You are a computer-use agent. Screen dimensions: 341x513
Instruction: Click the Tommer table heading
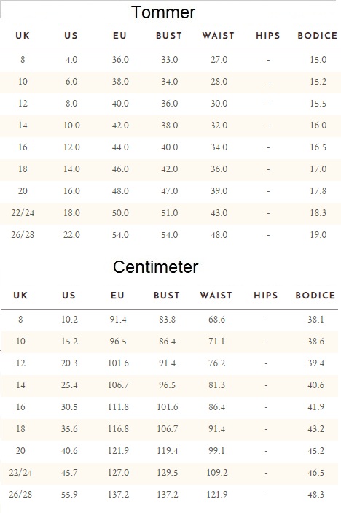(x=163, y=12)
